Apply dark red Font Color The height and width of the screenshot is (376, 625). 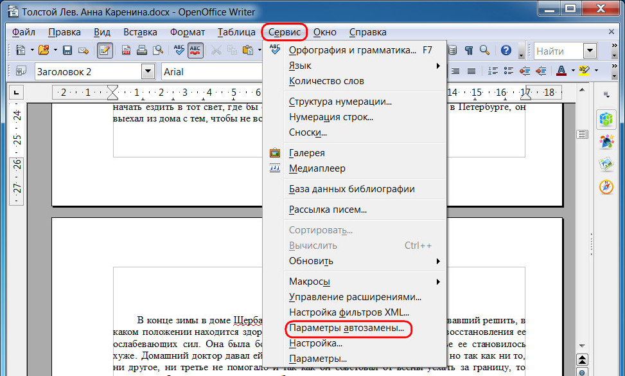click(561, 71)
